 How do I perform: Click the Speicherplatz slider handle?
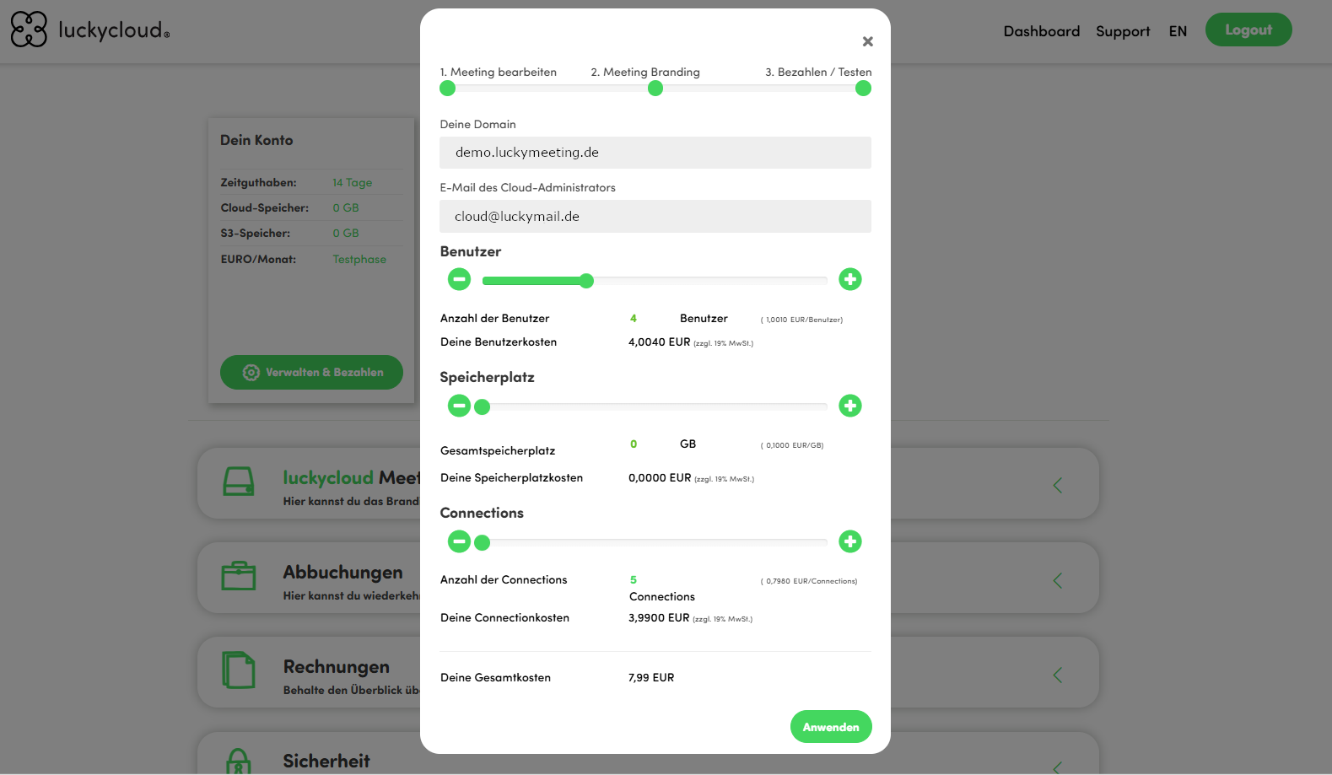click(482, 407)
